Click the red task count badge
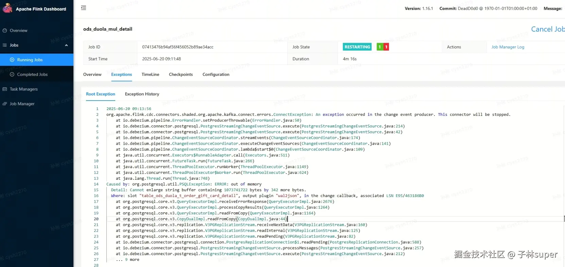Screen dimensions: 565x267 click(x=386, y=47)
